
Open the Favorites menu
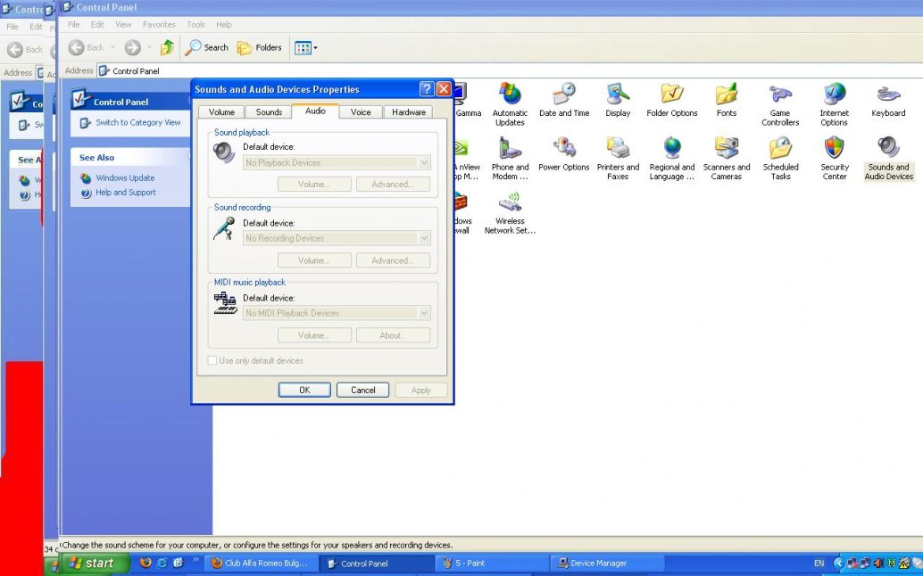159,25
